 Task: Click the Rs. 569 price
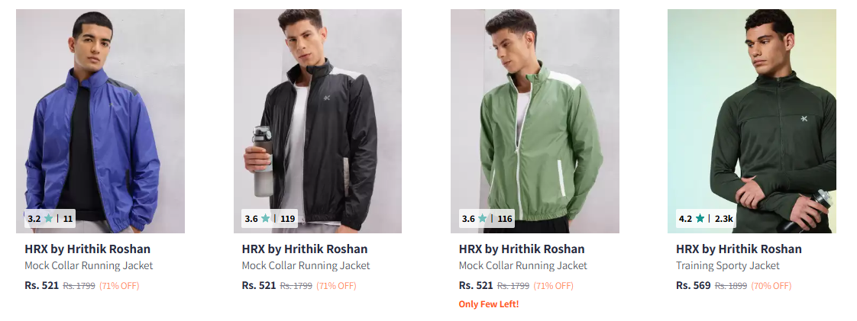(693, 285)
